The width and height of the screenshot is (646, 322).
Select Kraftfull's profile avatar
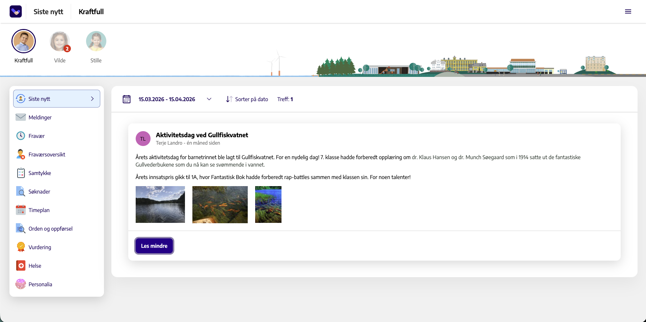pyautogui.click(x=24, y=41)
